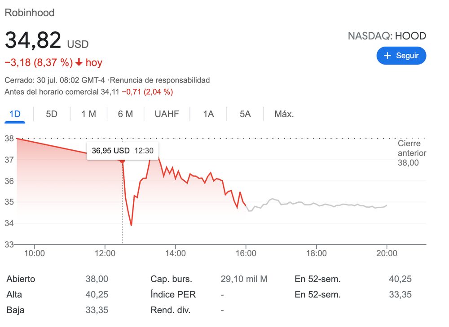Viewport: 449px width, 327px height.
Task: Click the Robinhood company name heading
Action: tap(29, 13)
